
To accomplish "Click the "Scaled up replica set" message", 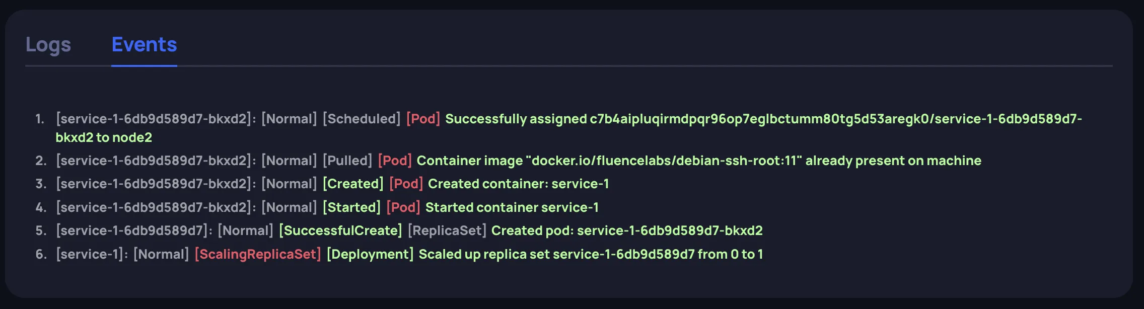I will point(591,254).
